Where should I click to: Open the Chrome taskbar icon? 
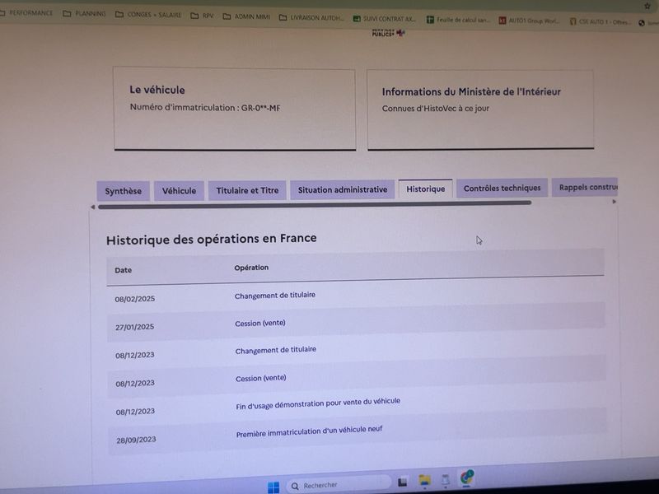coord(466,478)
